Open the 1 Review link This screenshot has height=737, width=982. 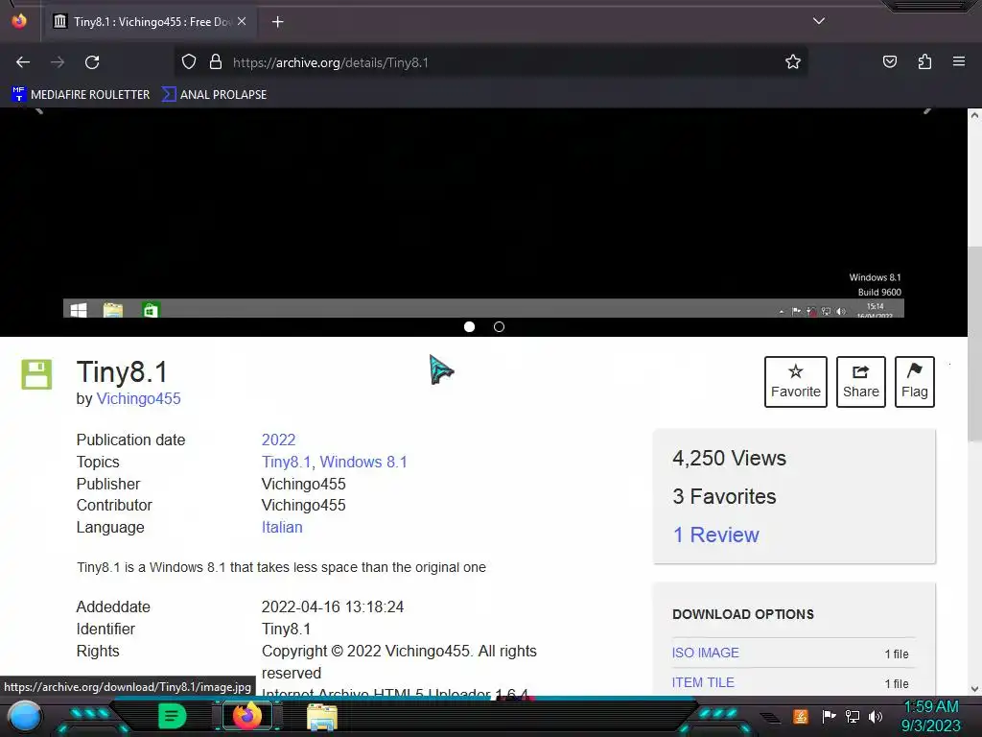[x=715, y=535]
